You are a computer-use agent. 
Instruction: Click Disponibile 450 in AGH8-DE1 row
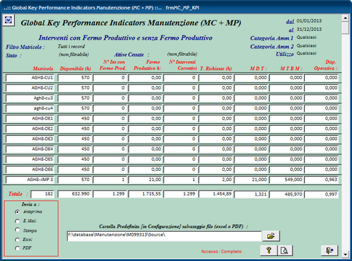click(75, 119)
